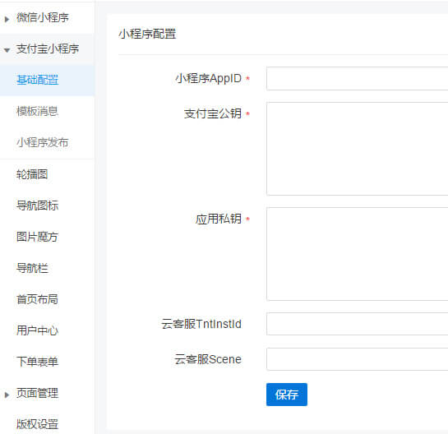Click the 云客服TntInstId field label

(x=201, y=324)
